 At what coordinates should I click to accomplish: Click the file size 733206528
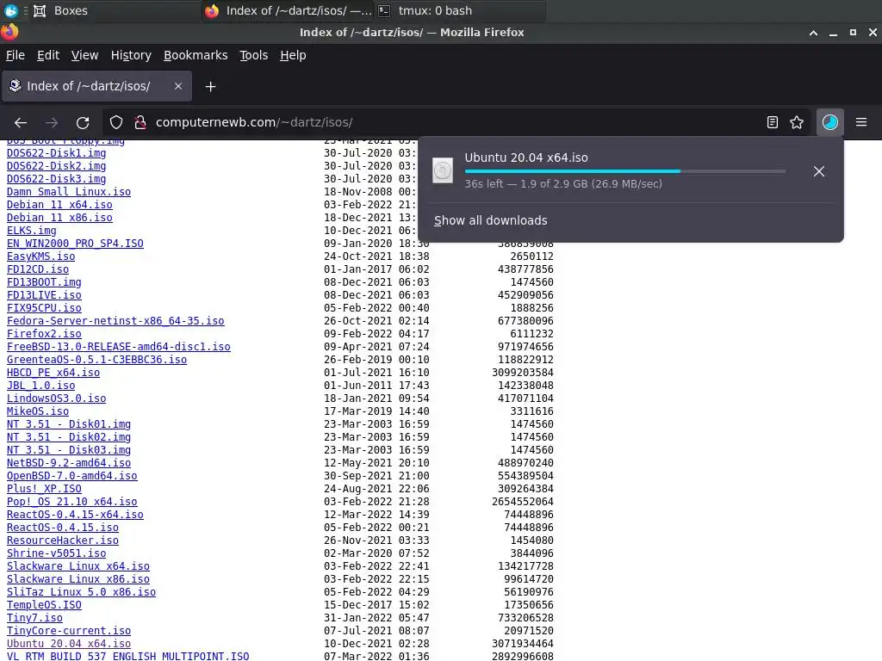click(525, 618)
